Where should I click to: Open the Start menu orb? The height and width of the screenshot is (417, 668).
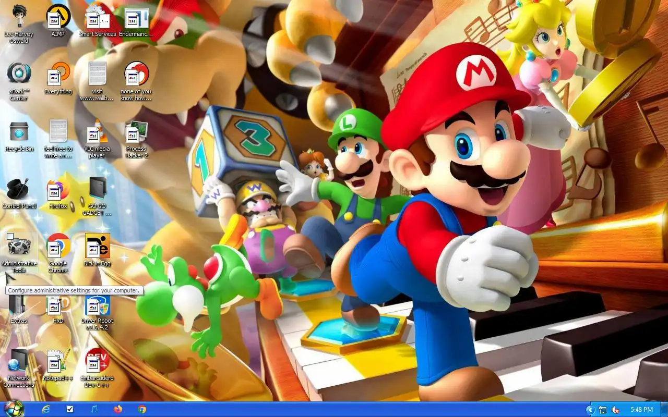14,409
